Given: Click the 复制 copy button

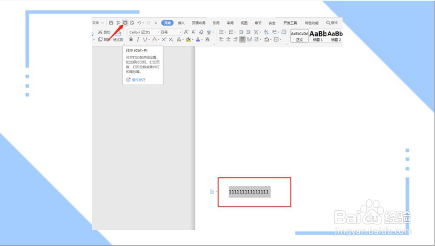Looking at the screenshot, I should point(104,40).
